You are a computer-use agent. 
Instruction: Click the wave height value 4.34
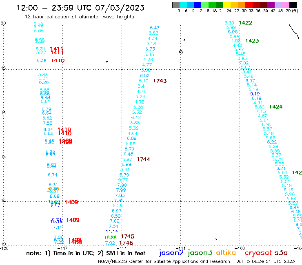coord(153,38)
